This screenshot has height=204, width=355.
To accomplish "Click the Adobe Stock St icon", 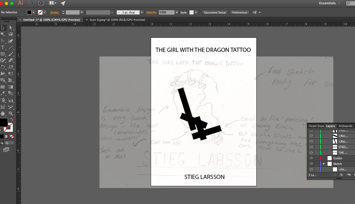I will 41,3.
